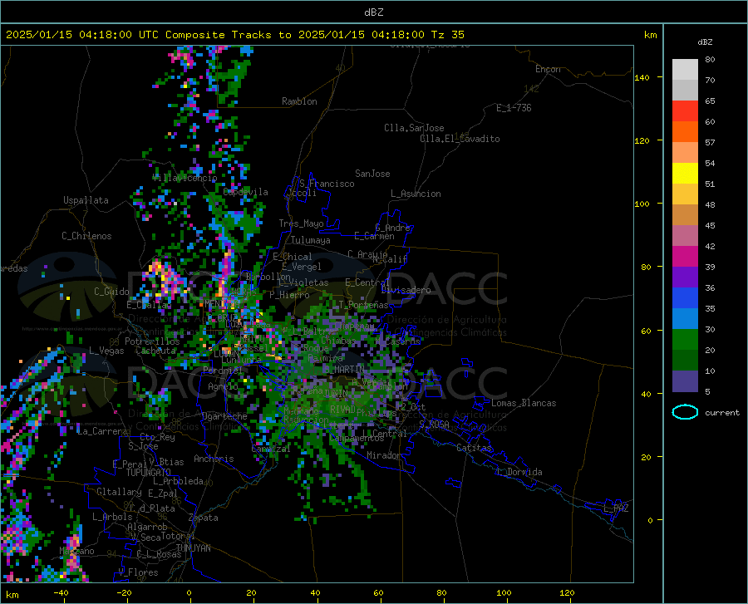Click the 'current' legend label
This screenshot has width=748, height=604.
721,412
